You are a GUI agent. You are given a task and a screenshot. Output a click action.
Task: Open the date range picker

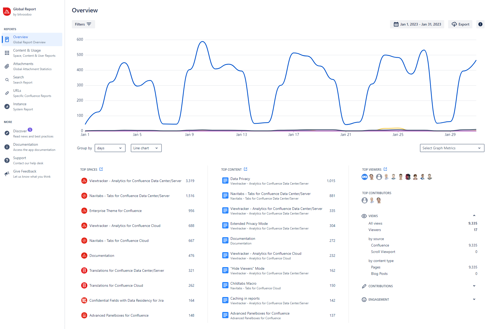pos(417,24)
